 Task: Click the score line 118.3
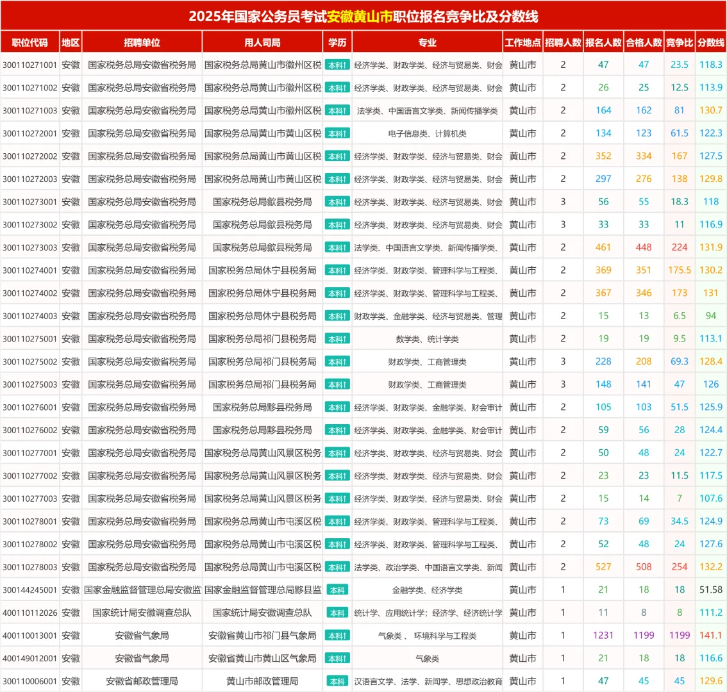(x=711, y=65)
